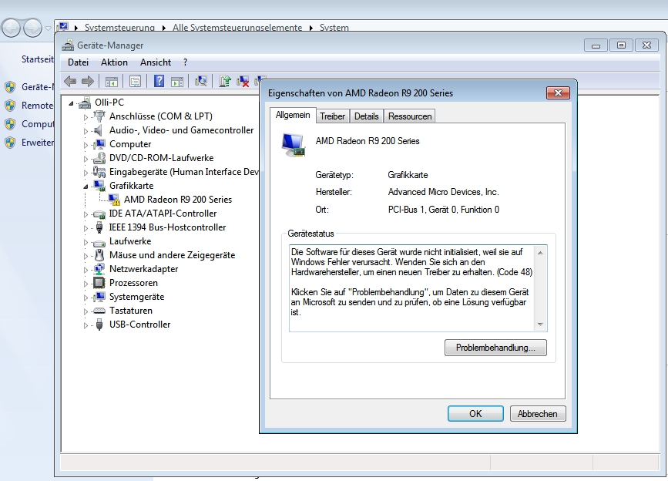This screenshot has width=668, height=481.
Task: Click the Back arrow in Geräte-Manager toolbar
Action: pos(70,81)
